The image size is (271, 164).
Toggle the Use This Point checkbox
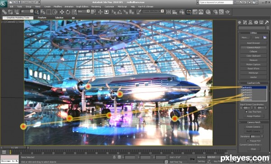(x=247, y=112)
